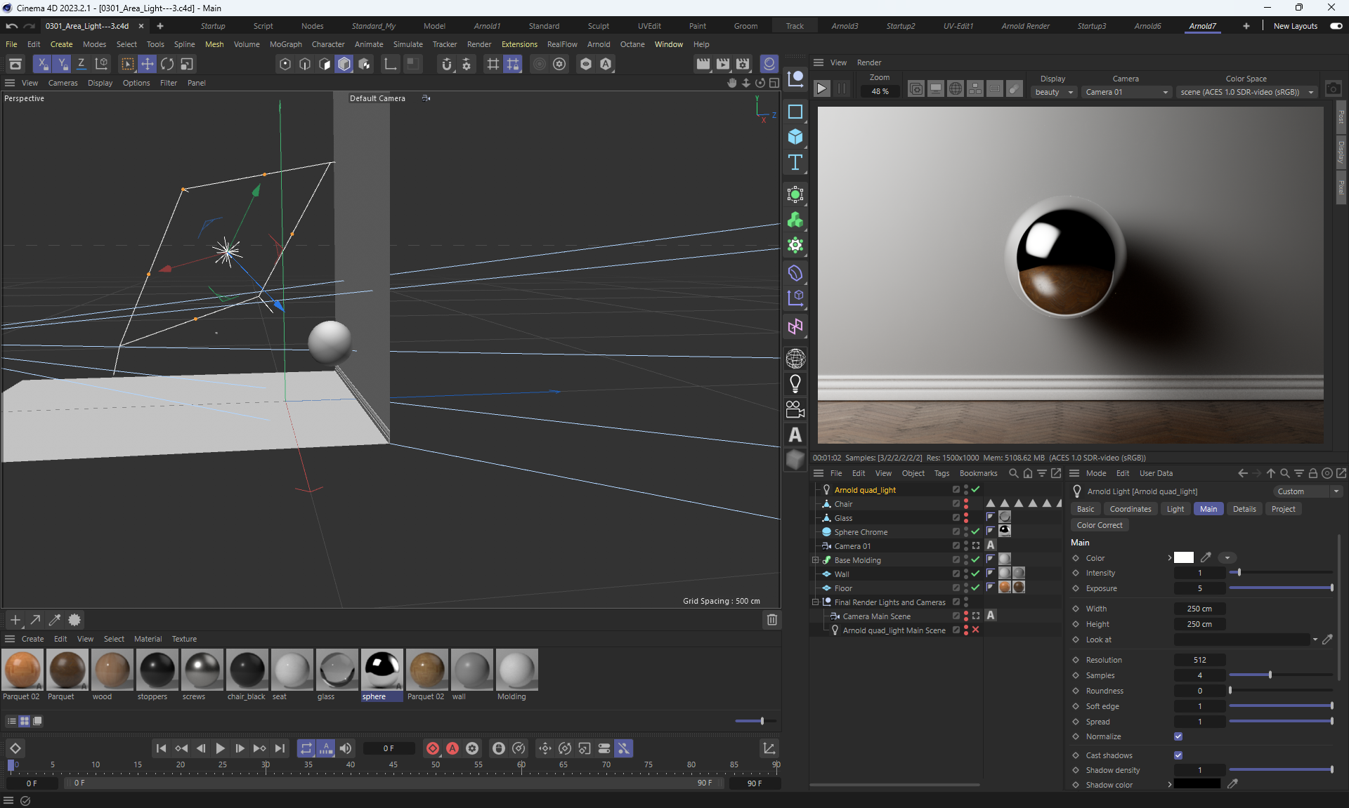This screenshot has height=808, width=1349.
Task: Expand the Base Molding tree item
Action: coord(816,560)
